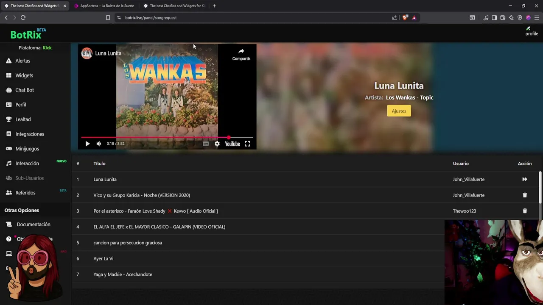543x305 pixels.
Task: Mute the YouTube player volume
Action: click(x=99, y=144)
